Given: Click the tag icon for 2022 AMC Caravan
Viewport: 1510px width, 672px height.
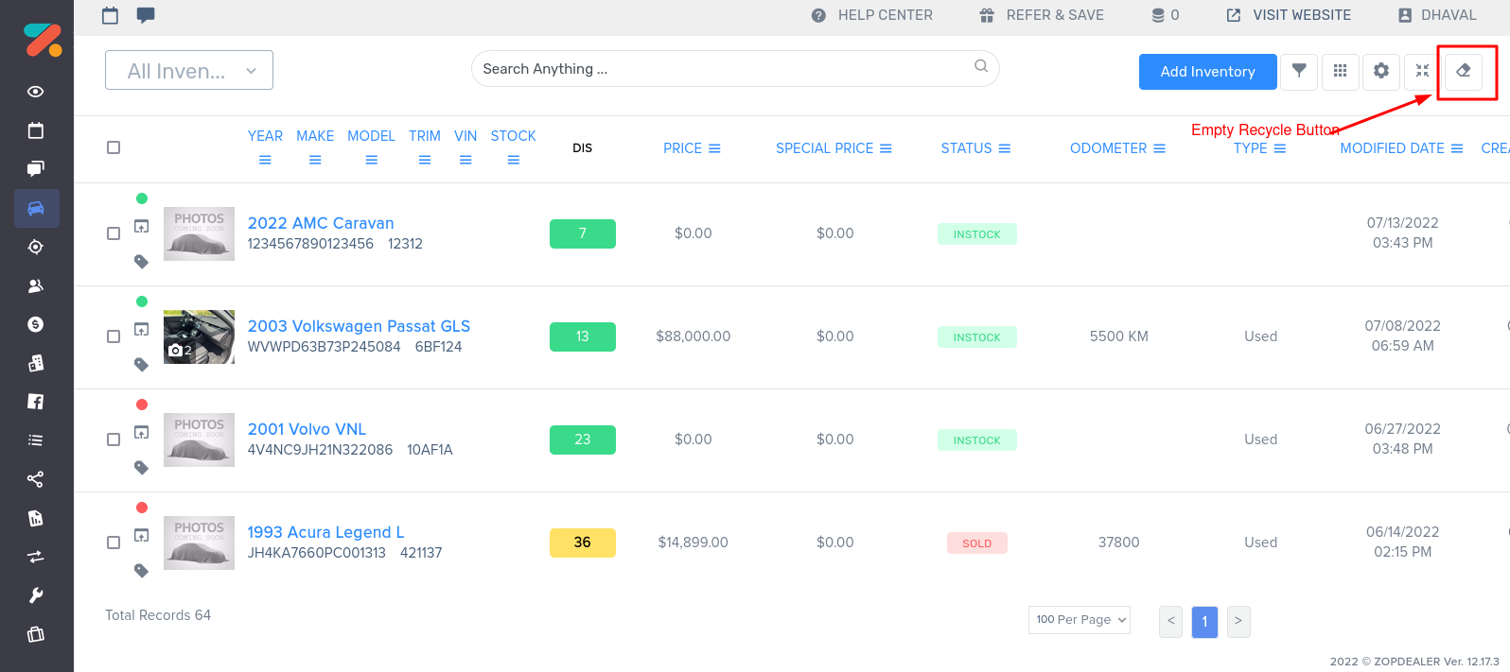Looking at the screenshot, I should click(141, 262).
